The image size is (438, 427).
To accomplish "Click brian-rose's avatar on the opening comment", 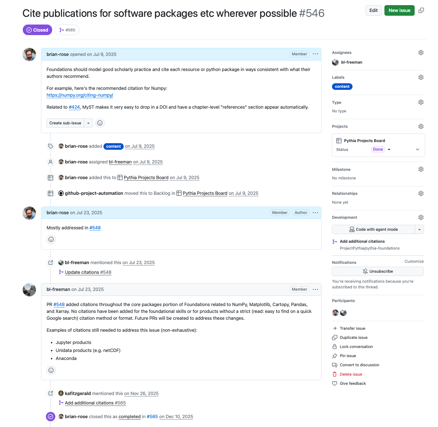I will [29, 54].
